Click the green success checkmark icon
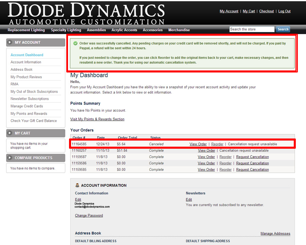Screen dimensions: 306x245 coord(75,43)
